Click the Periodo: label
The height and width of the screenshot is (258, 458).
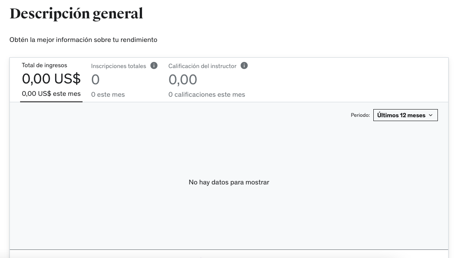point(360,116)
